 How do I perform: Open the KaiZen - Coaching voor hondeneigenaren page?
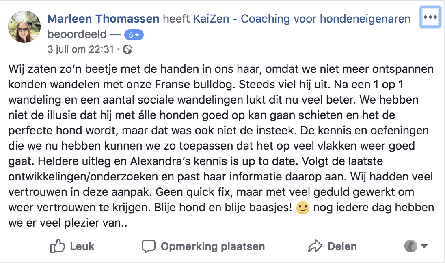(302, 19)
